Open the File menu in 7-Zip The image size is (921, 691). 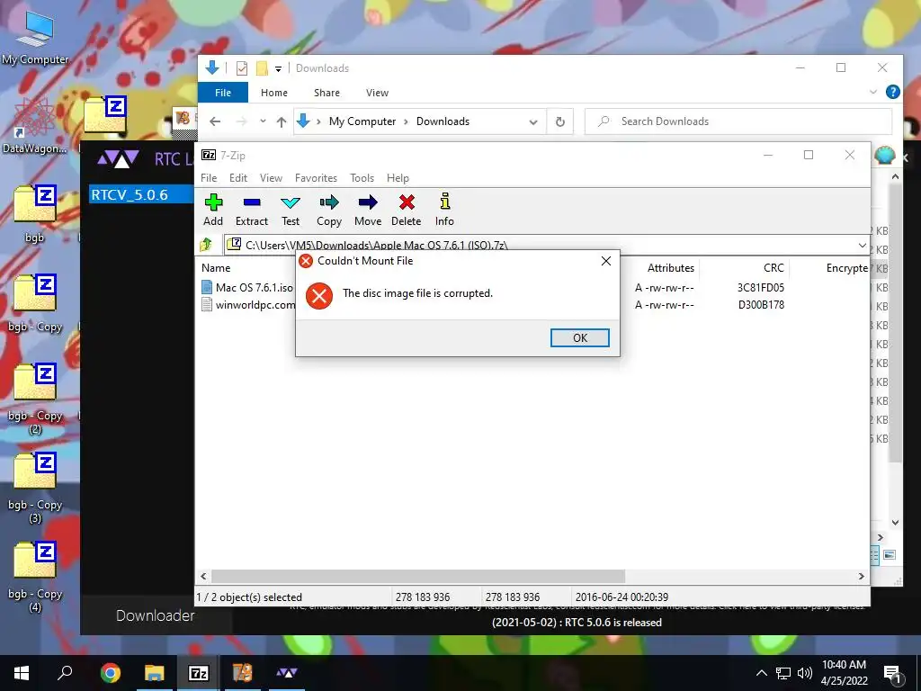tap(209, 178)
